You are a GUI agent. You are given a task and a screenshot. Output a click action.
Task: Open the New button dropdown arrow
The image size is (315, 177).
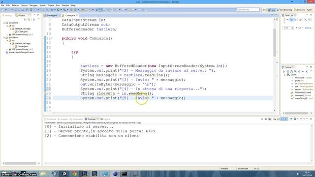coord(6,10)
